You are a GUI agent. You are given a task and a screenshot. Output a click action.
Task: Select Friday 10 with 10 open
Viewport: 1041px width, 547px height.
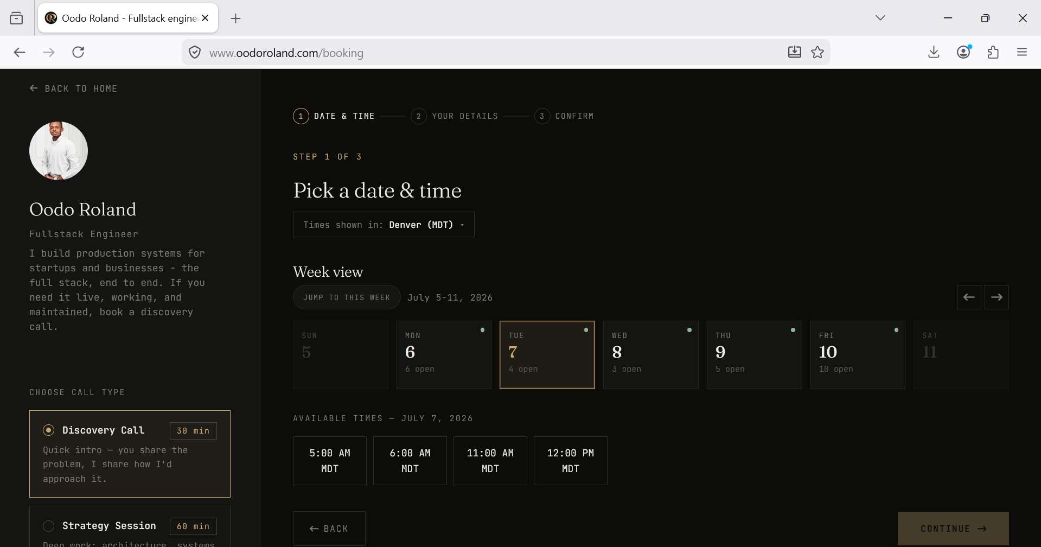pyautogui.click(x=858, y=355)
